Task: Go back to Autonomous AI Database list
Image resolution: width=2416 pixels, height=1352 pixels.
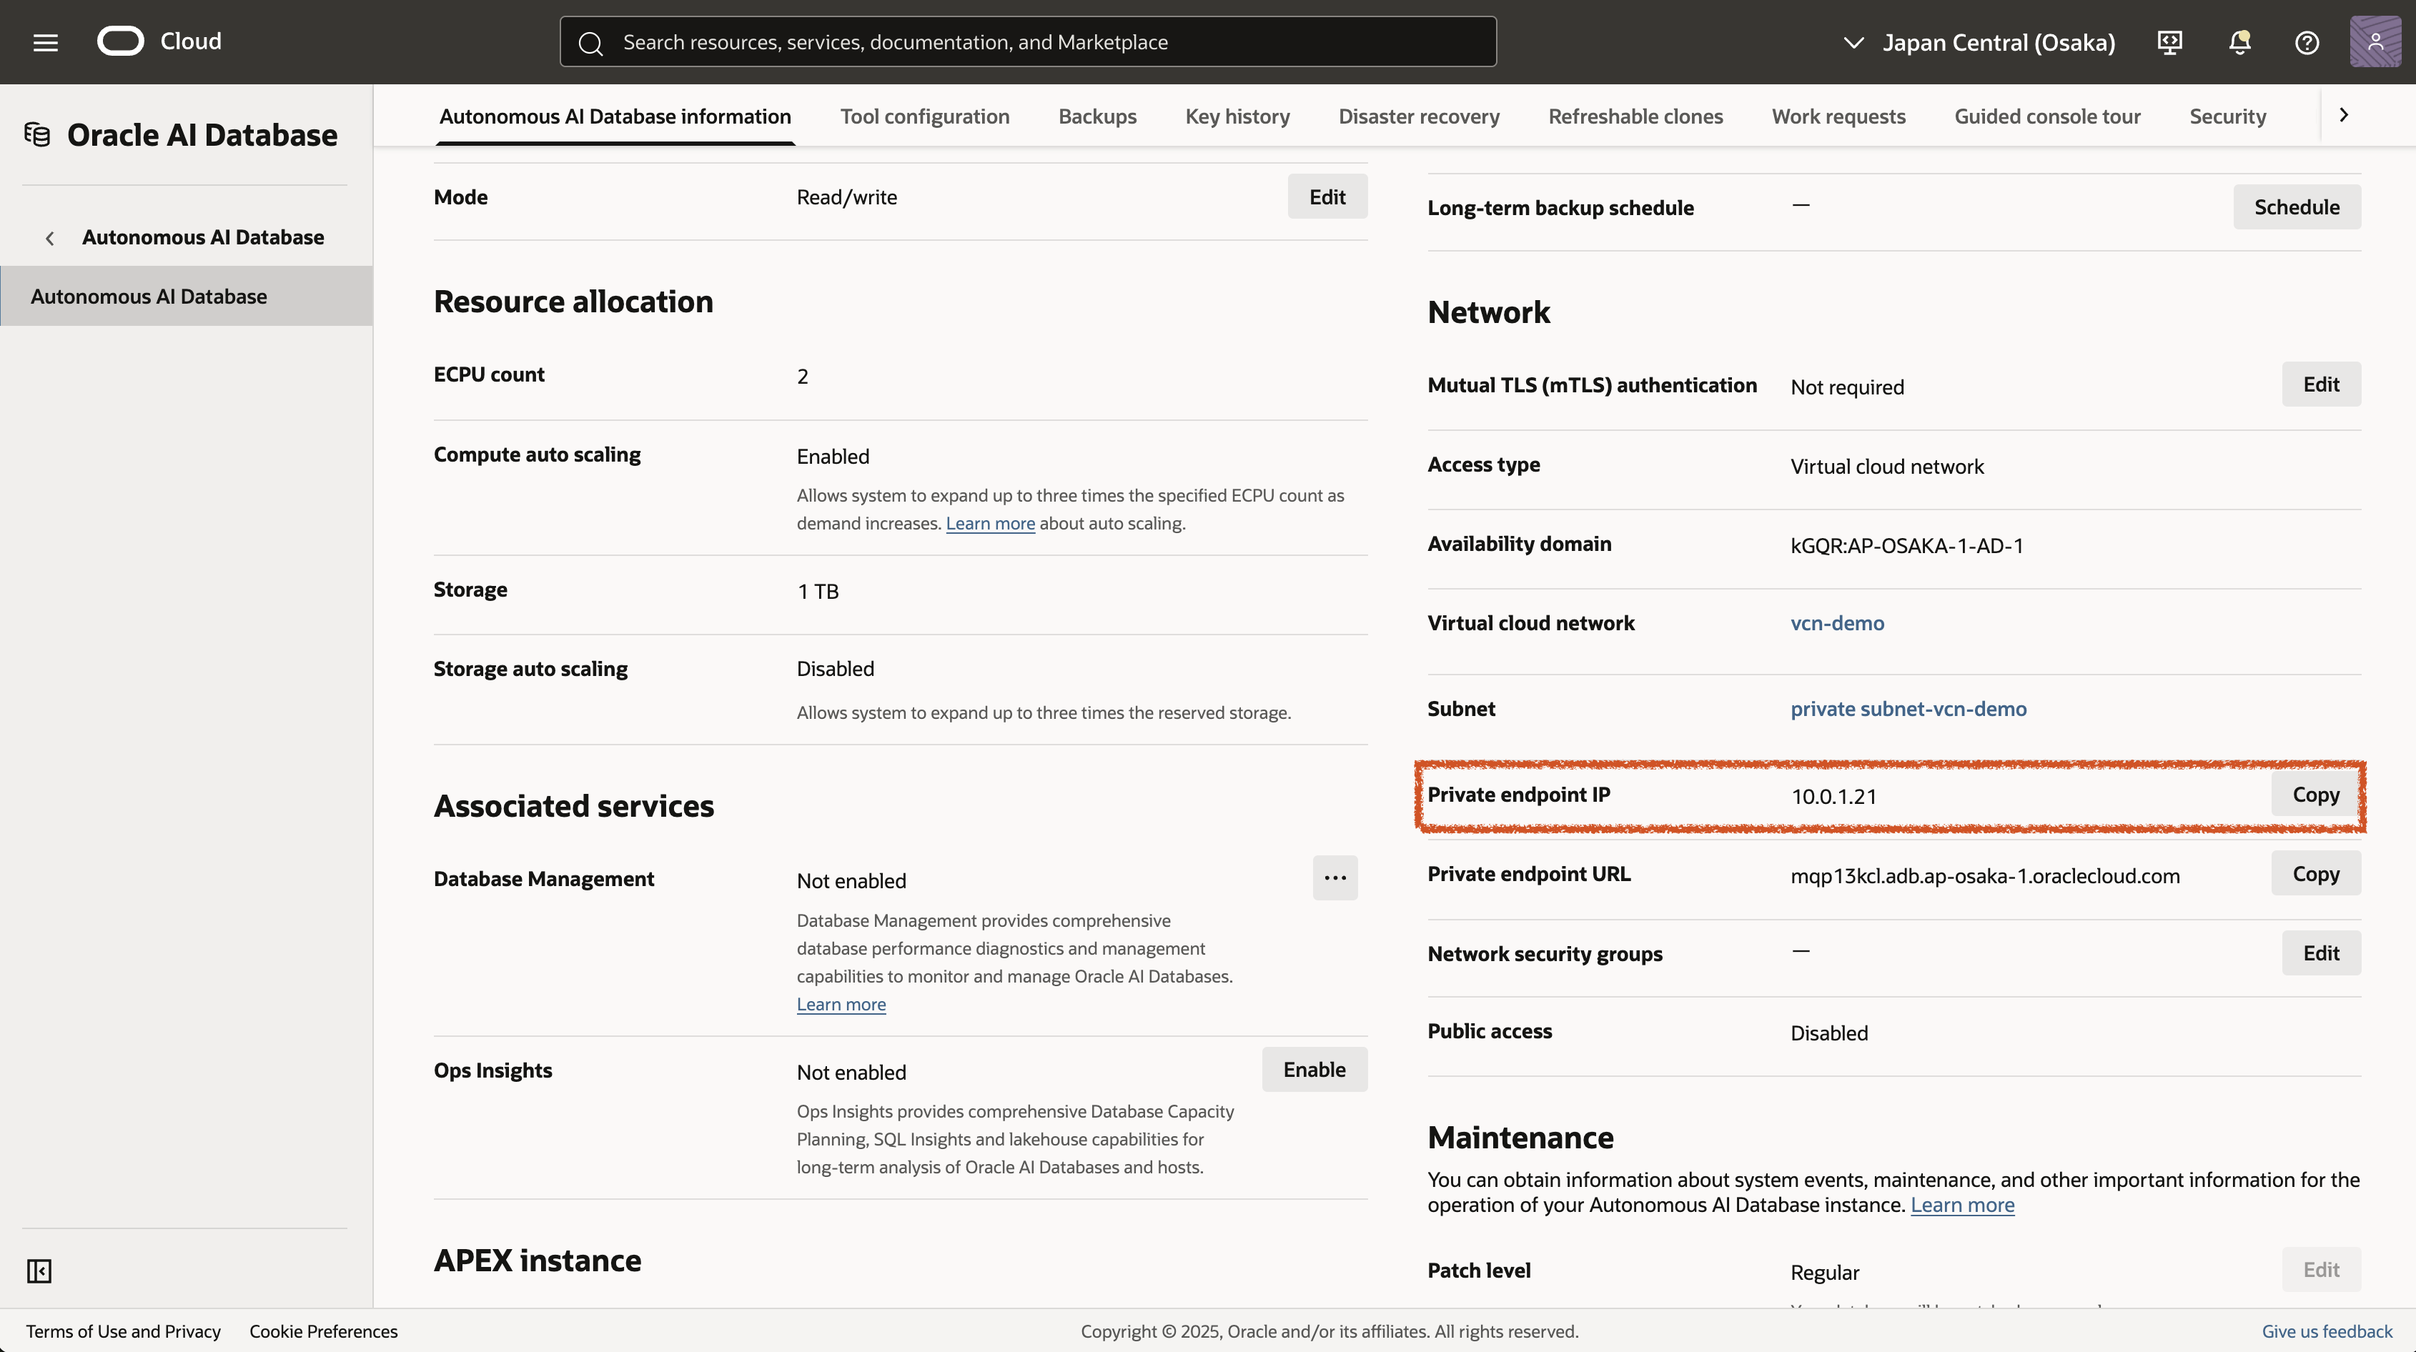Action: coord(202,237)
